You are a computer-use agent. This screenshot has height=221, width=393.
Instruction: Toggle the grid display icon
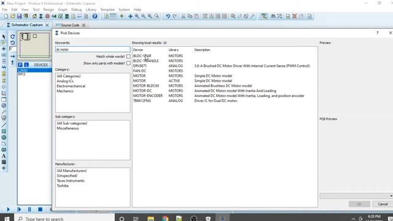pos(113,17)
